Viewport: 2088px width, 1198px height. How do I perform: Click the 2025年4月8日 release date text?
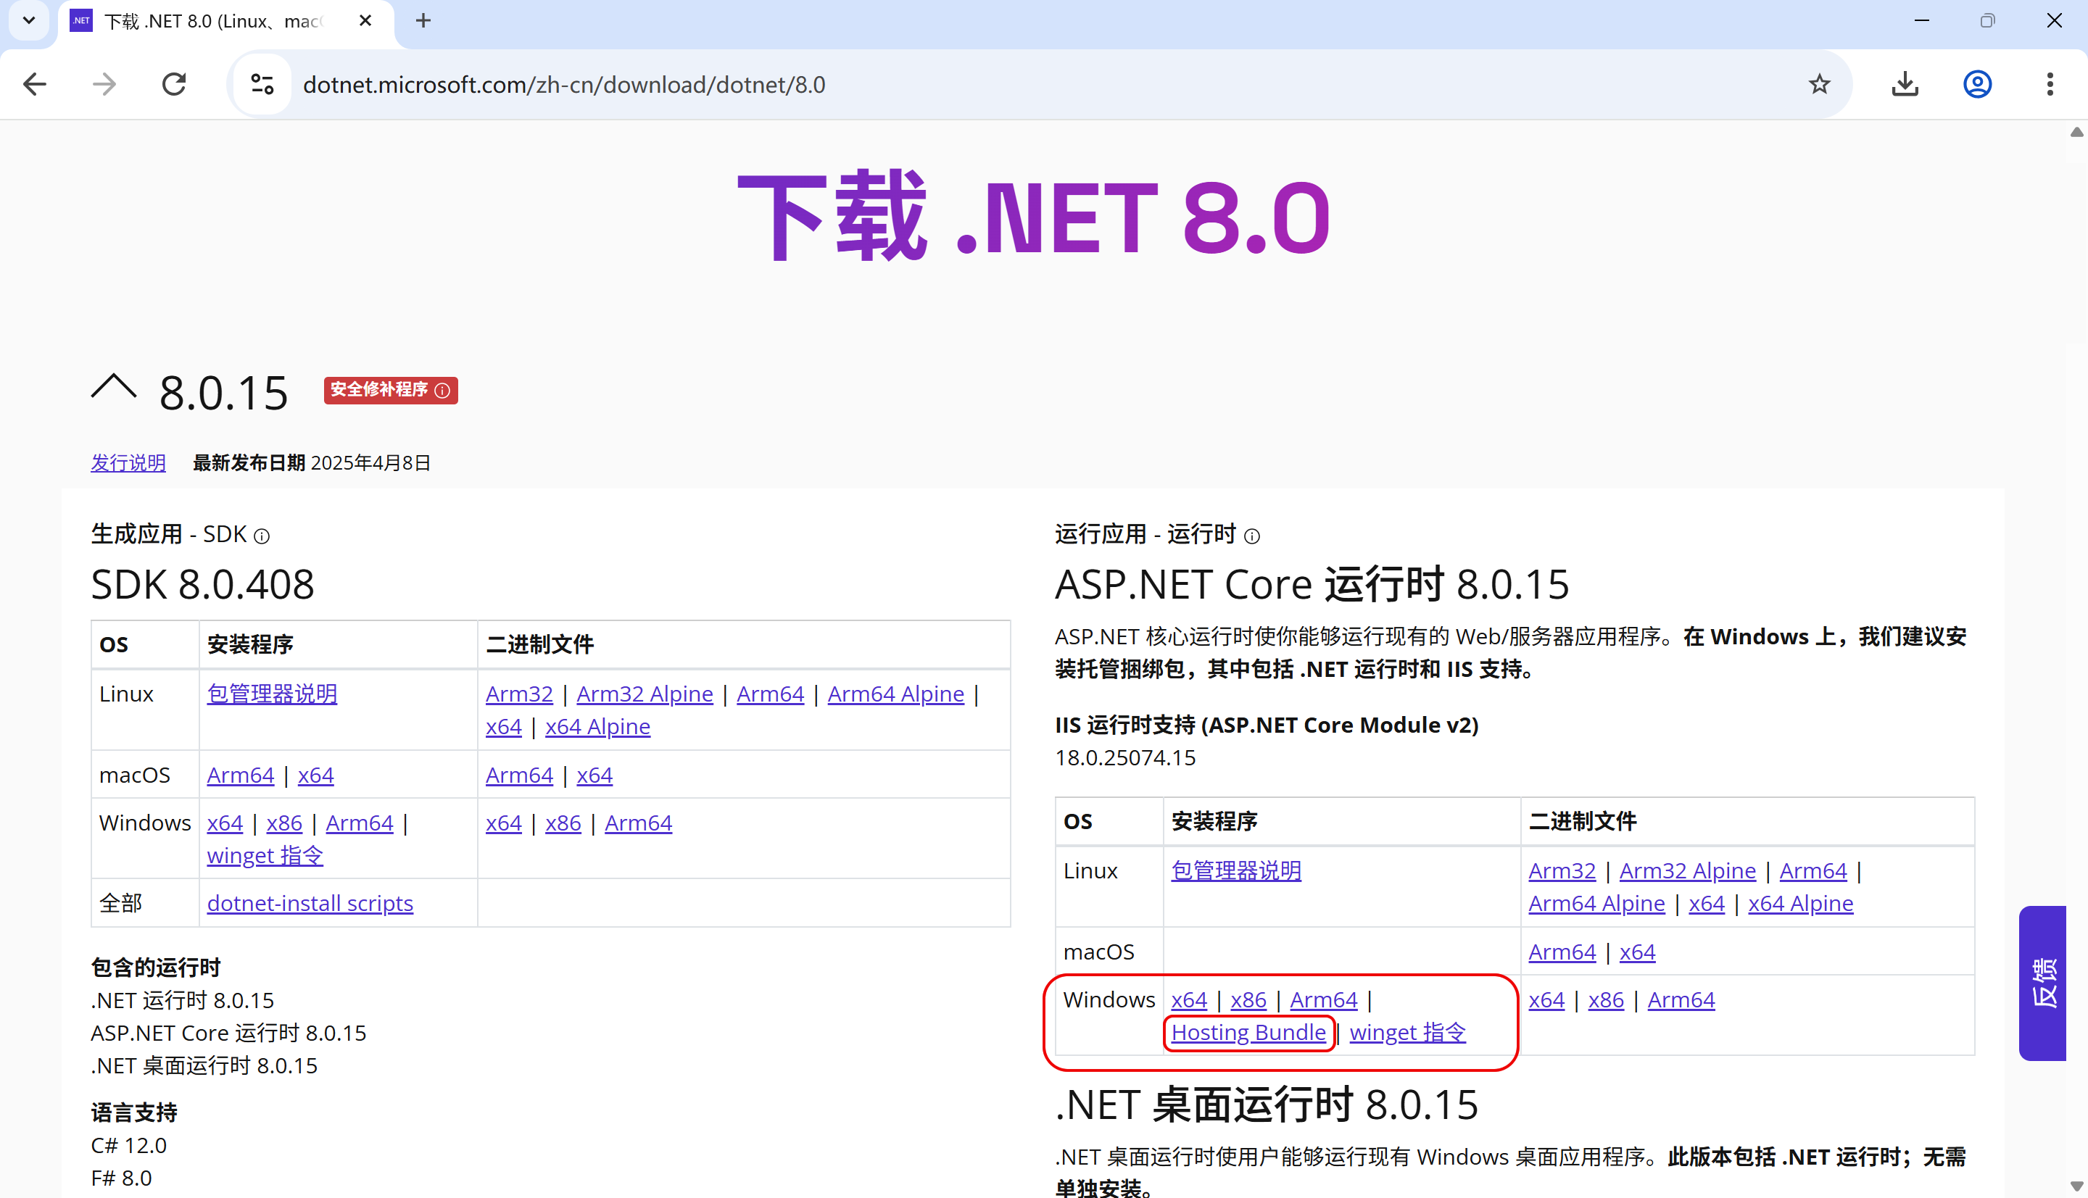coord(370,462)
